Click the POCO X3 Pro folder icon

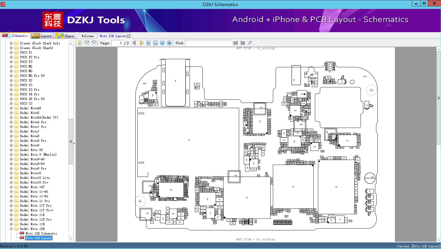pos(17,90)
